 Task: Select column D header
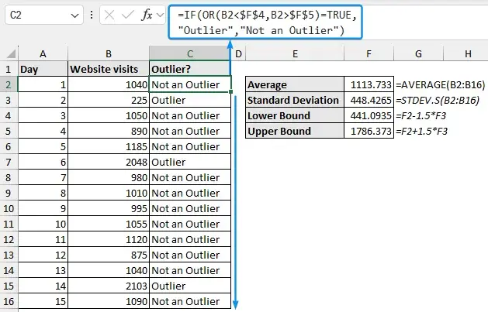click(x=238, y=53)
